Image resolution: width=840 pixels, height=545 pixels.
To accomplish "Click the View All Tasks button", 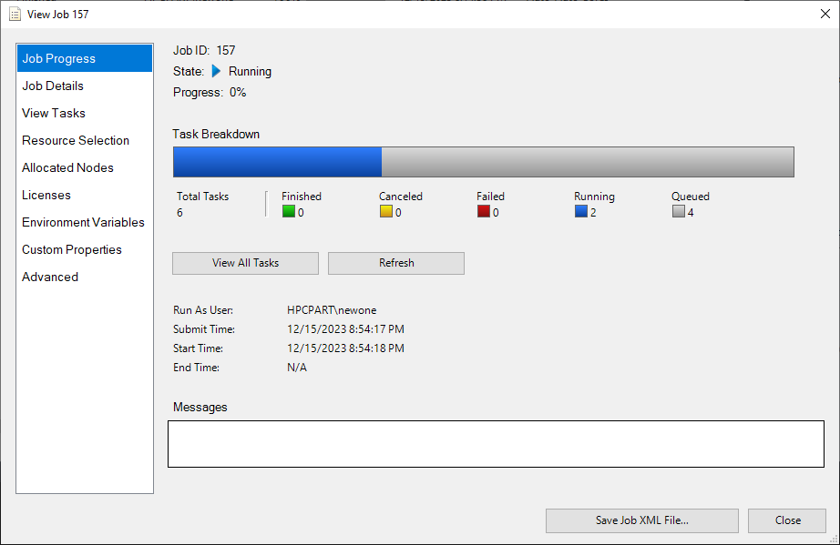I will 244,263.
